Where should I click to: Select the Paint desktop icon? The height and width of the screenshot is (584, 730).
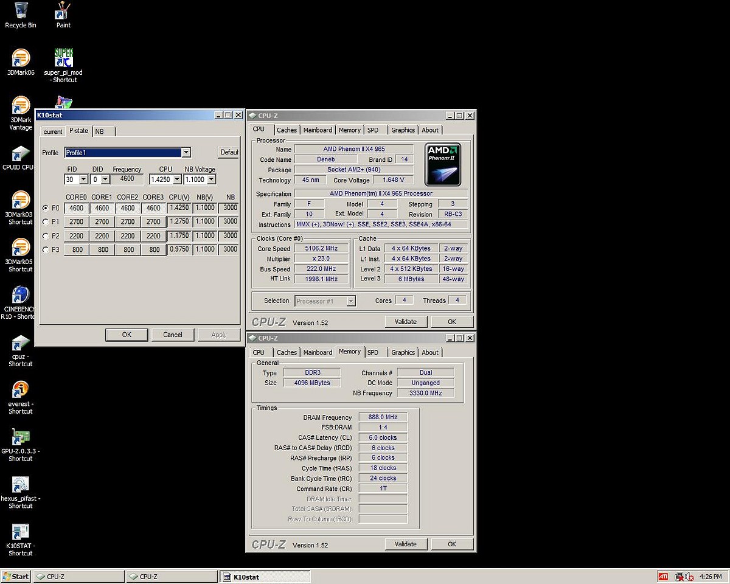pyautogui.click(x=63, y=15)
